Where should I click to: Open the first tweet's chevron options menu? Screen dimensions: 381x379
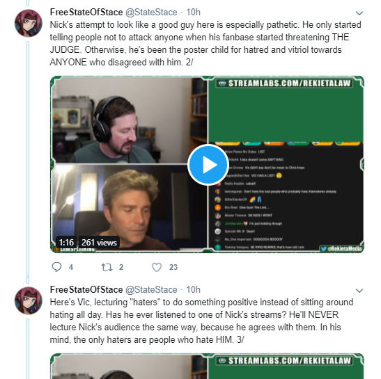pos(359,13)
